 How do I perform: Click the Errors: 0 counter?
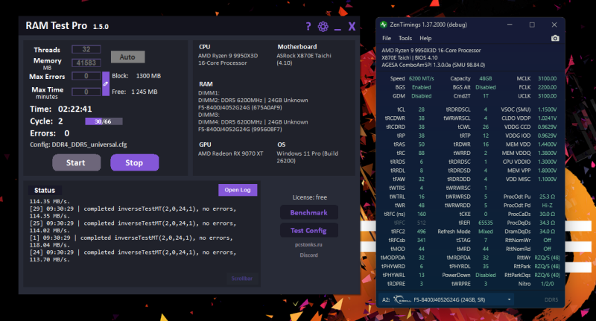pyautogui.click(x=50, y=134)
